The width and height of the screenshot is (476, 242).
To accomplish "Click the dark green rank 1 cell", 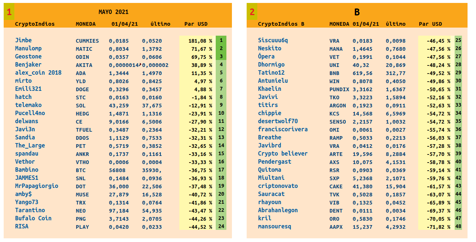I will 221,40.
